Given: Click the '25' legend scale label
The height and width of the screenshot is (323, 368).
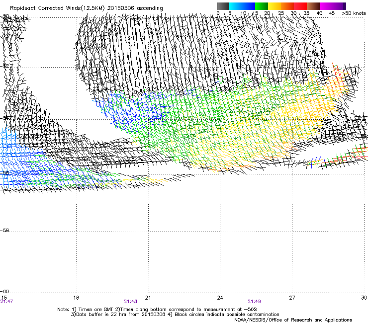Looking at the screenshot, I should click(280, 13).
